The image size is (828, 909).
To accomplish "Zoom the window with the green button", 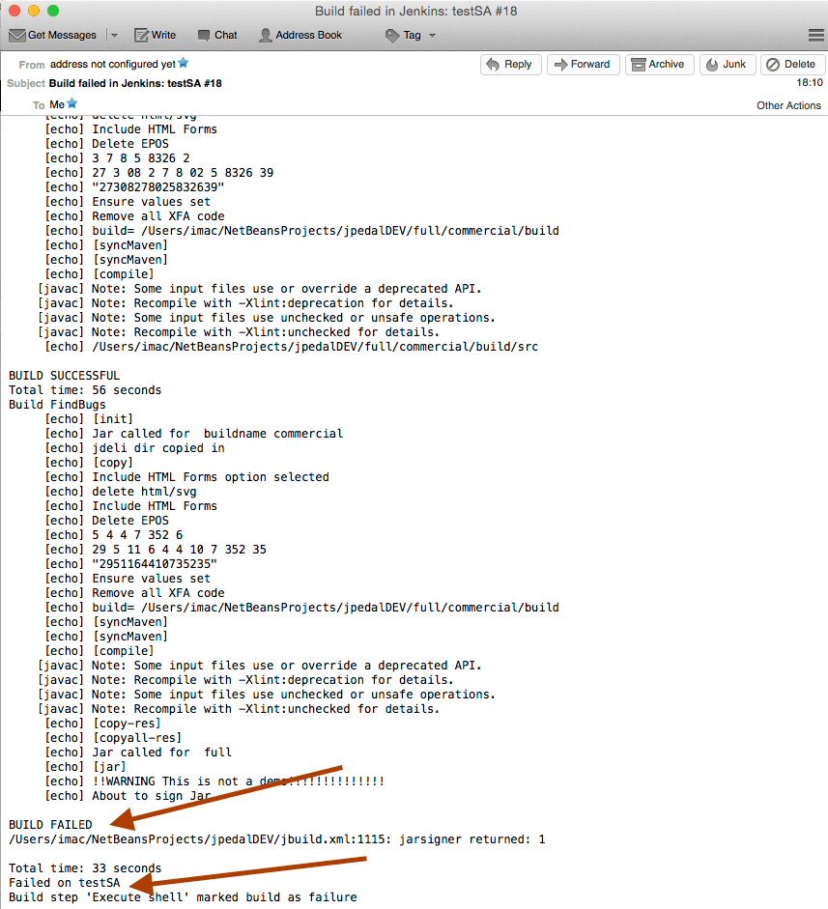I will (x=53, y=11).
